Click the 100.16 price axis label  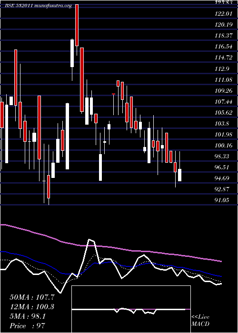click(224, 146)
